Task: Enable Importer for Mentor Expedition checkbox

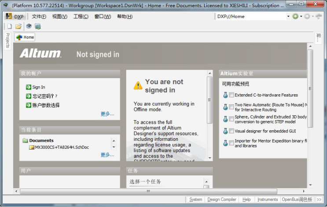Action: pos(231,143)
